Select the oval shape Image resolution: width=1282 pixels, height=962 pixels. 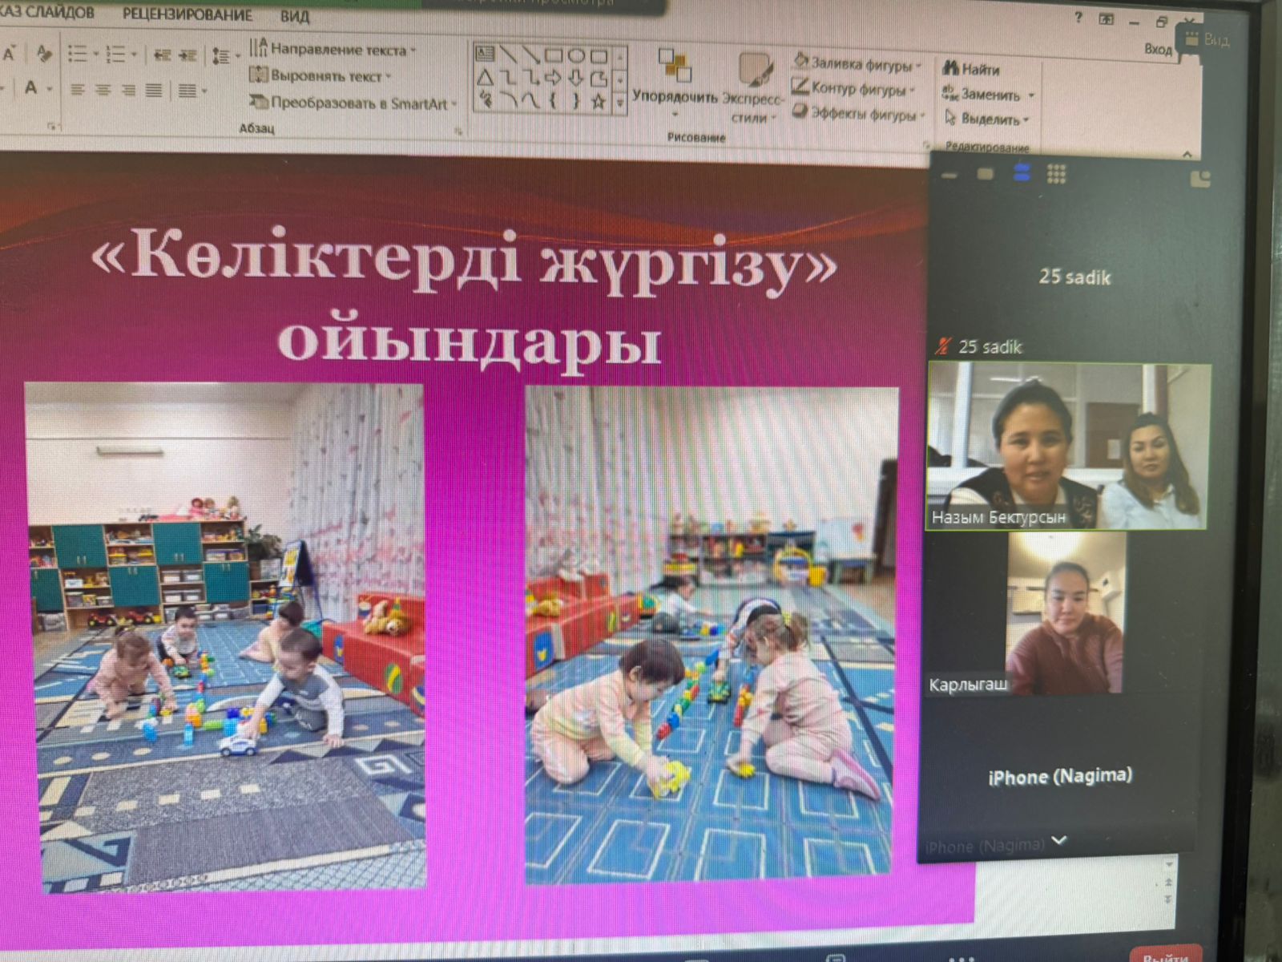pos(575,55)
